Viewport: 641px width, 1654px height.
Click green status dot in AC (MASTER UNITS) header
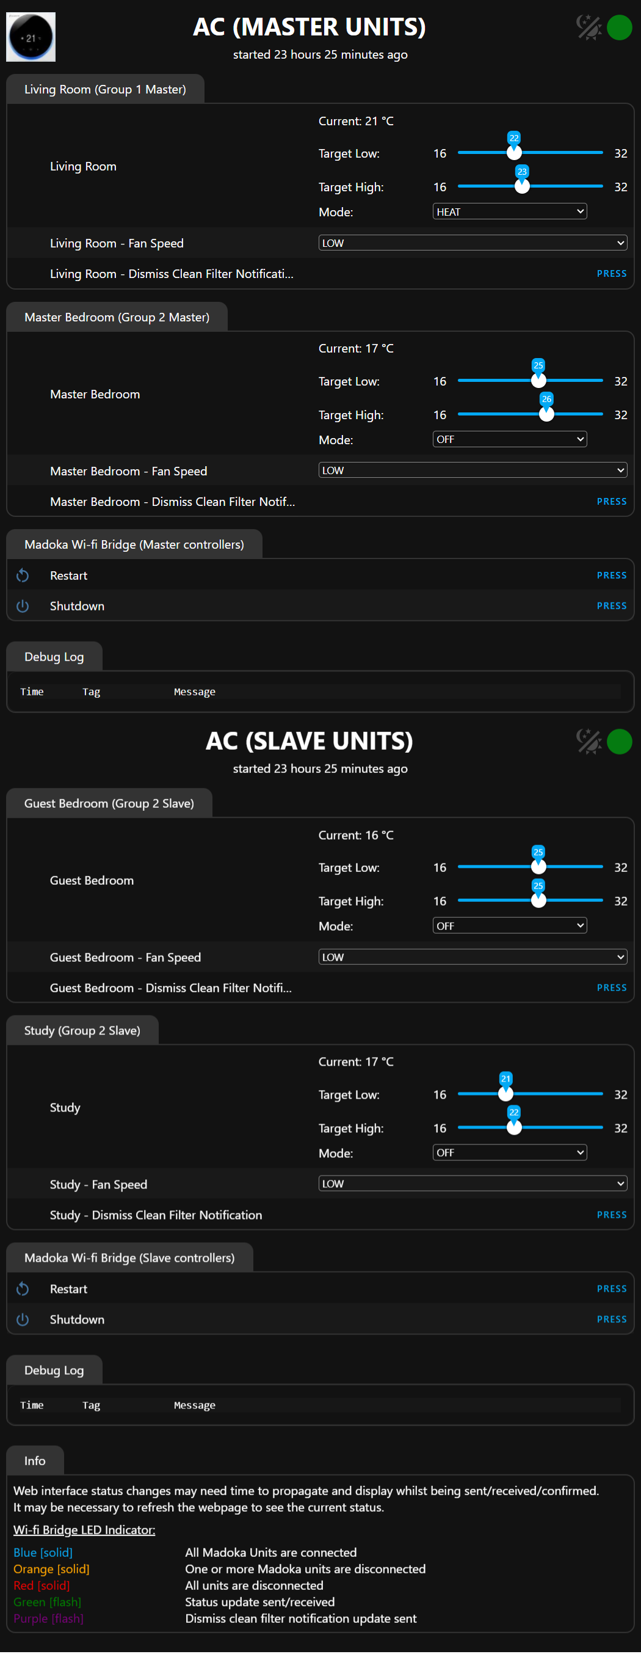(x=619, y=27)
